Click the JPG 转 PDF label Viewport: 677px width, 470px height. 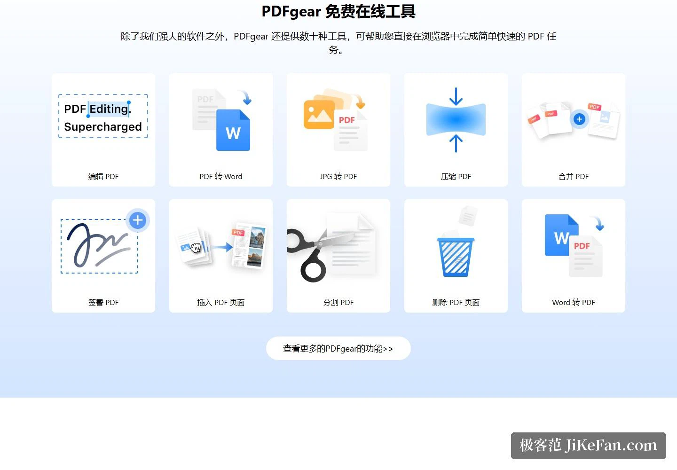(338, 177)
